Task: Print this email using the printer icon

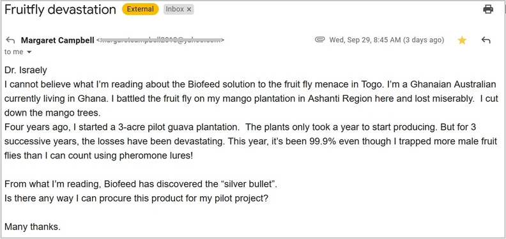Action: point(488,10)
